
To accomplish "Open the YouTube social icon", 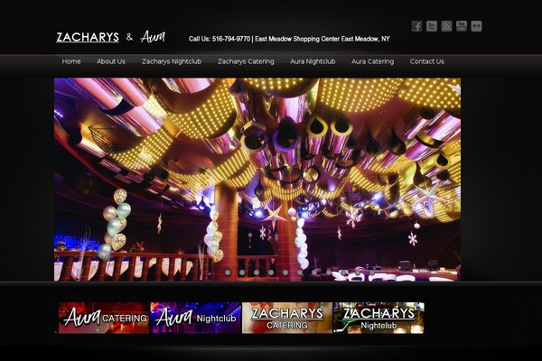I will [462, 26].
